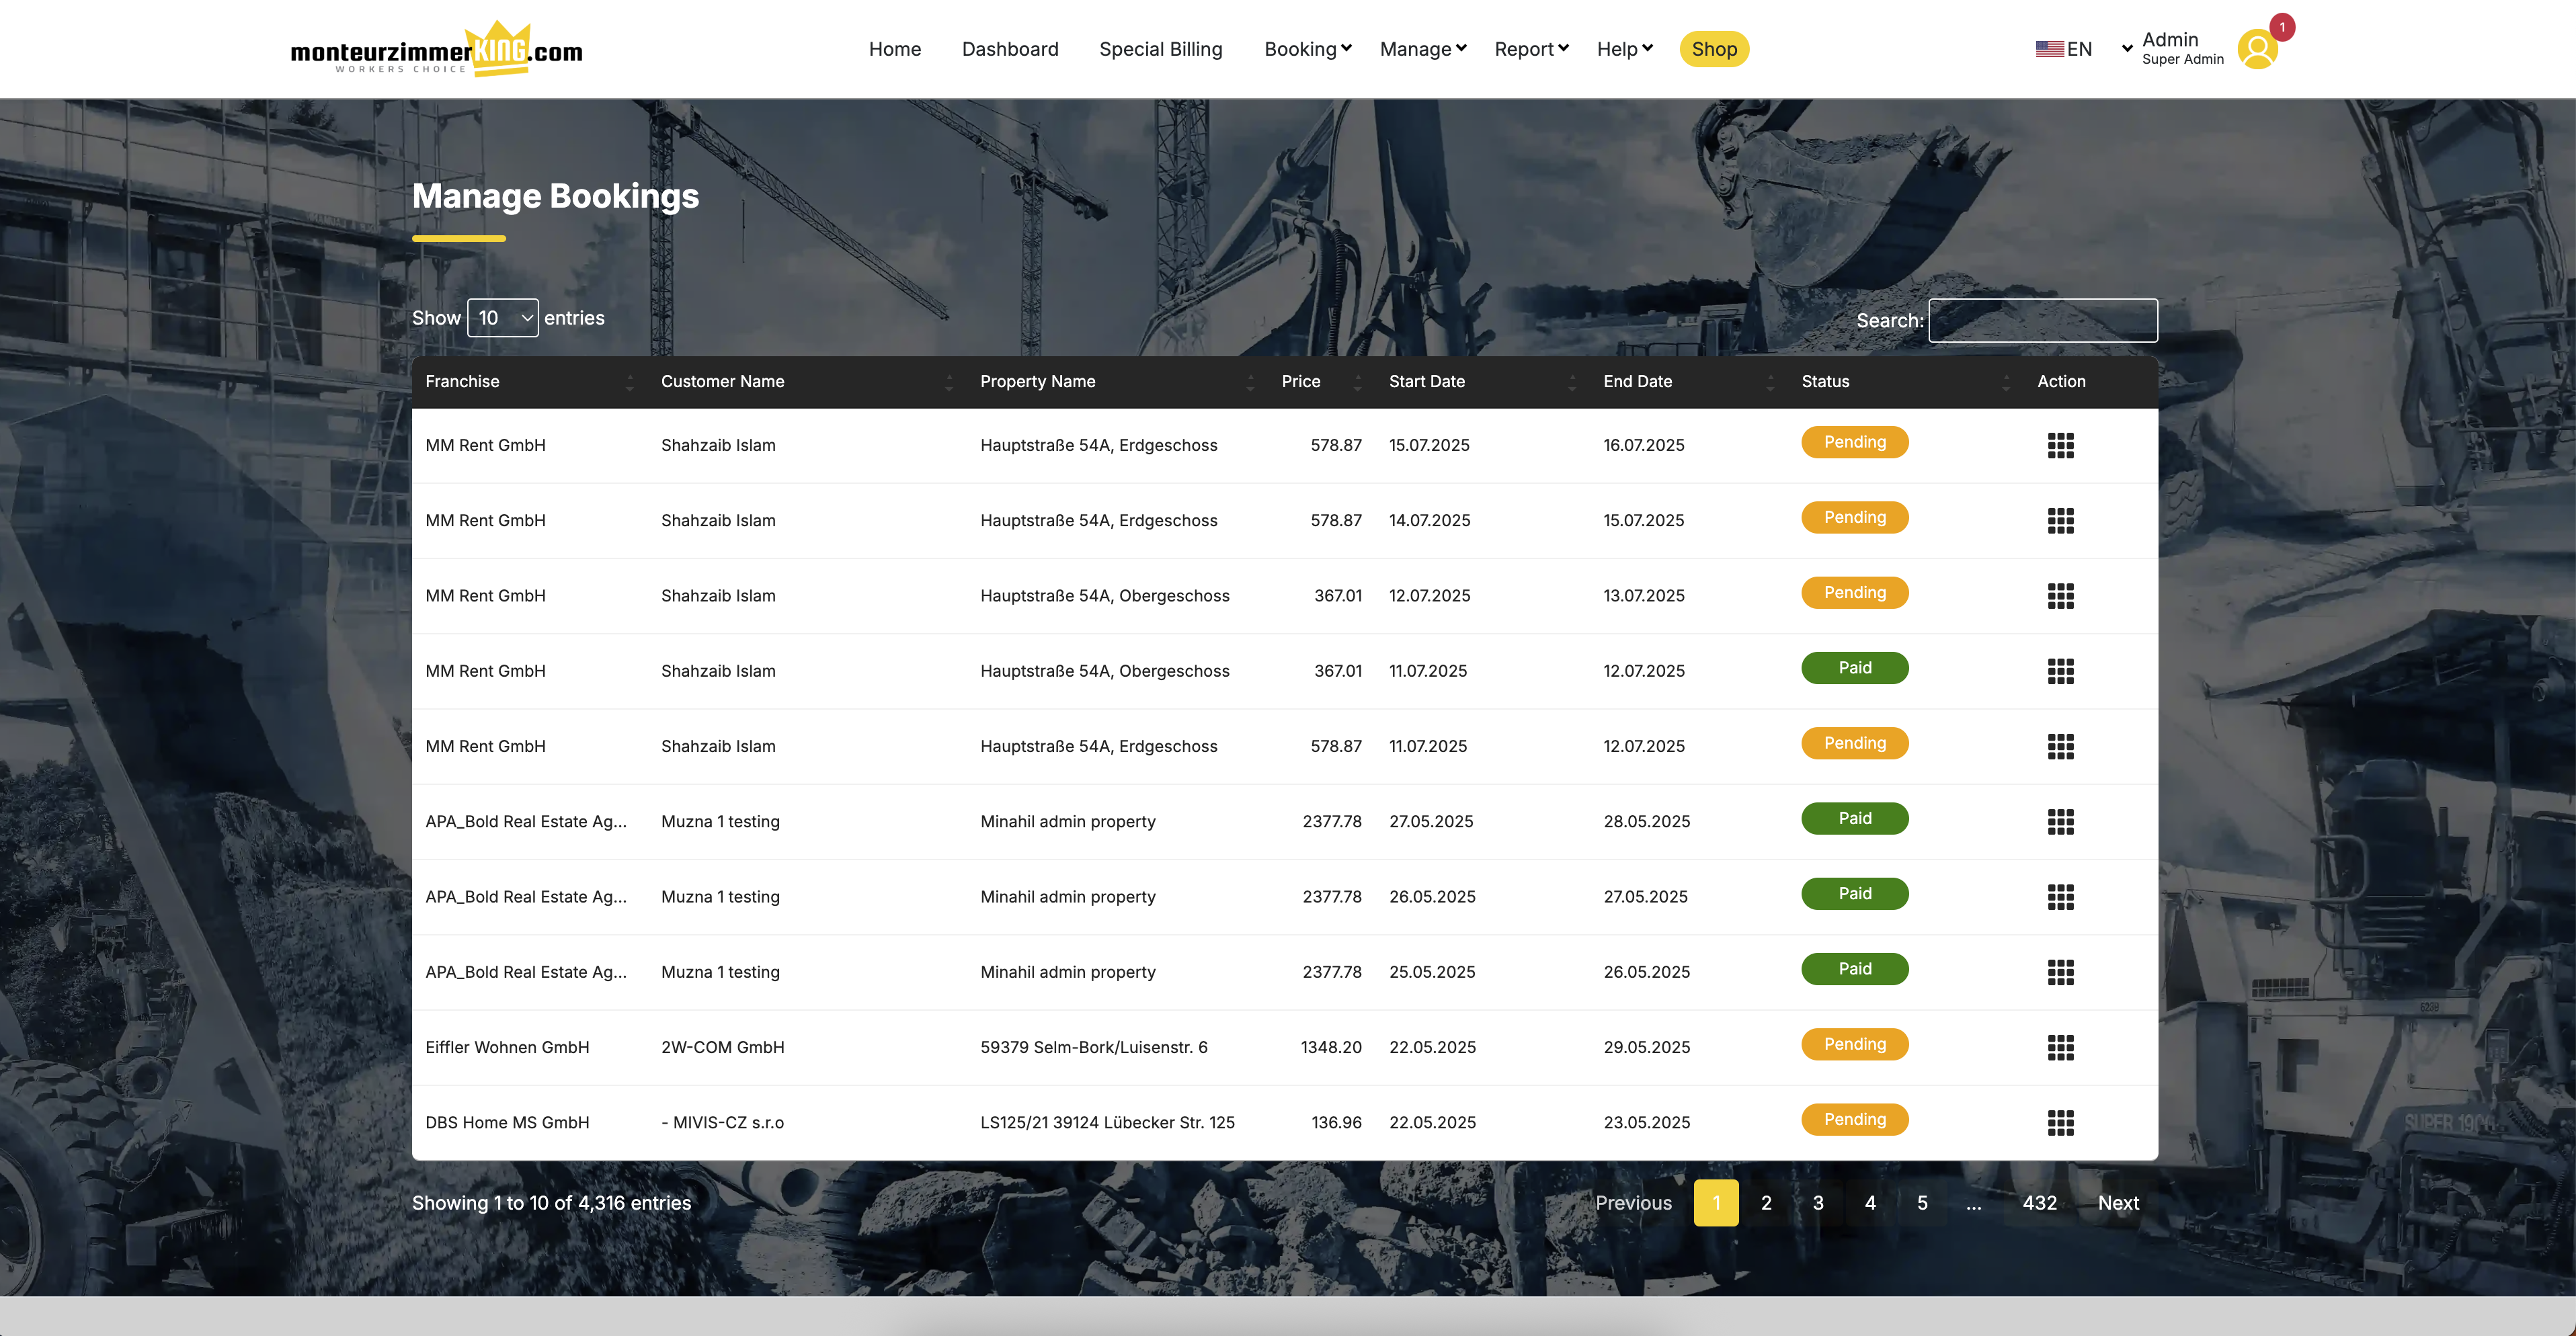This screenshot has height=1336, width=2576.
Task: Expand the Manage menu dropdown
Action: pos(1422,49)
